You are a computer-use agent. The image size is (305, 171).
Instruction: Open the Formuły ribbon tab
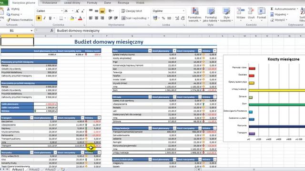92,3
